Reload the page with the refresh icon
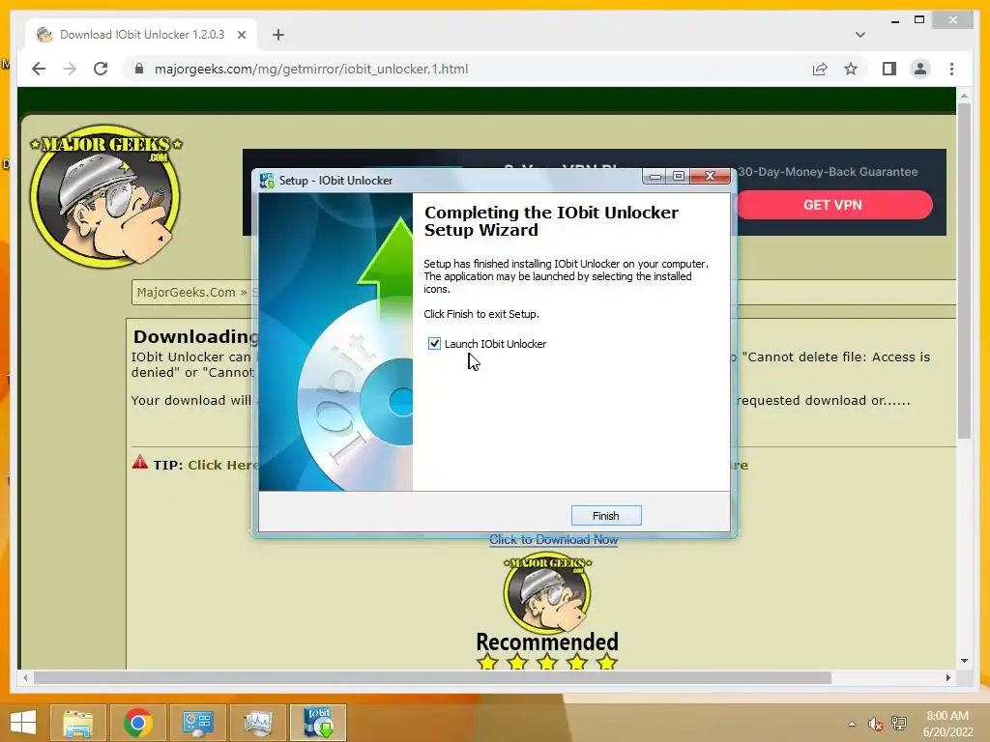Screen dimensions: 990x742 (101, 69)
